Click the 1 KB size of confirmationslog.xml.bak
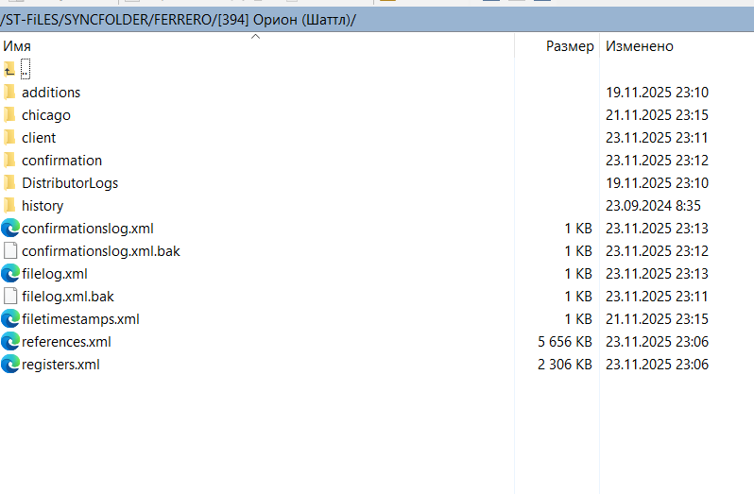Image resolution: width=754 pixels, height=494 pixels. [x=578, y=251]
